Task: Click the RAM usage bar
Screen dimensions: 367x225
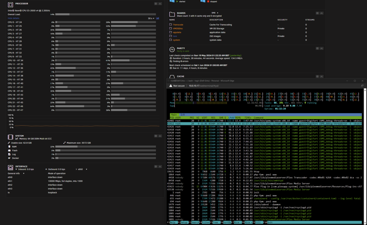Action: point(106,147)
